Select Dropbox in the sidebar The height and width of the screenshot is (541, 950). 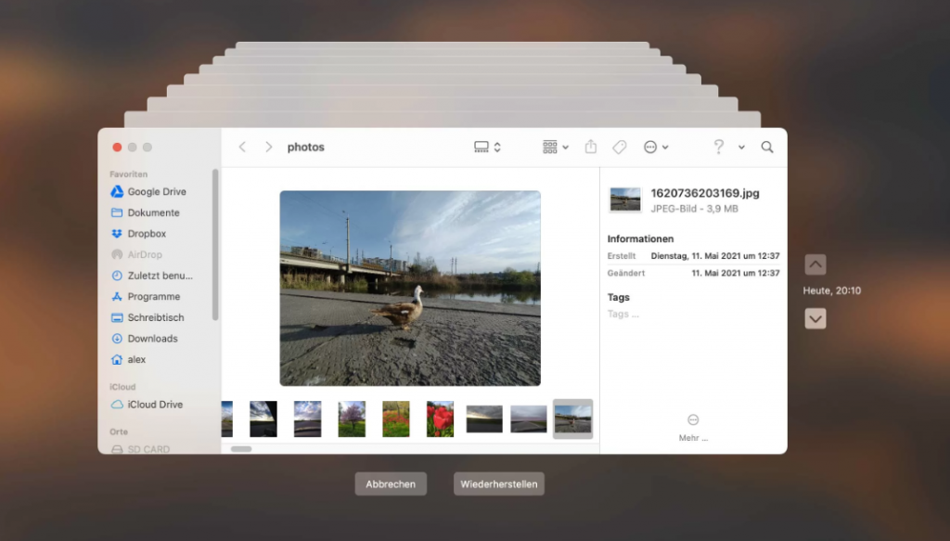147,234
